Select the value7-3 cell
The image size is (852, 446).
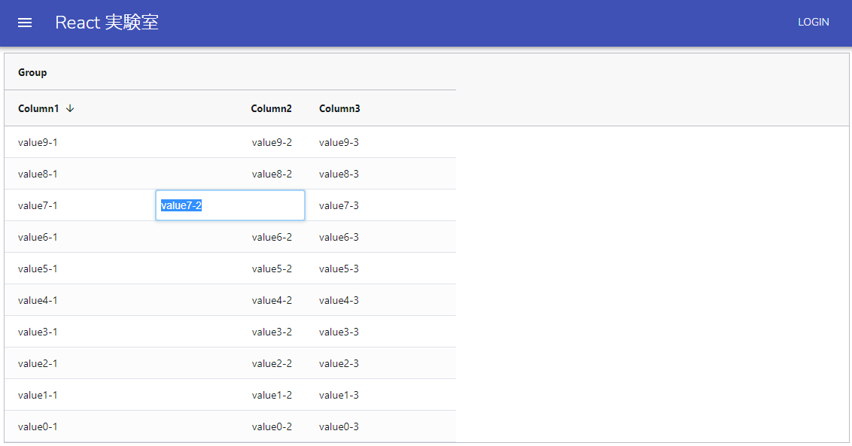[339, 205]
